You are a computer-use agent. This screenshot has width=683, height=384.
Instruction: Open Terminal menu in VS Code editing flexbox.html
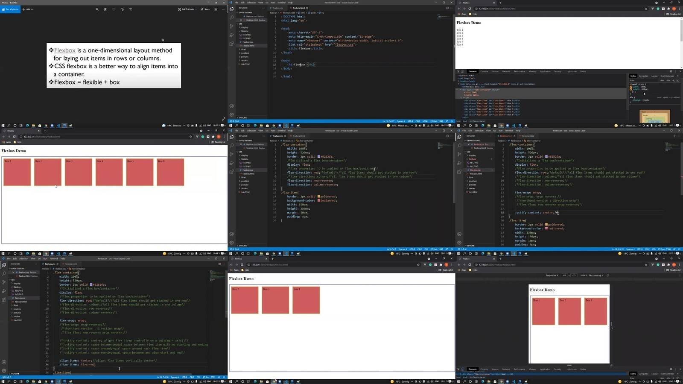tap(281, 3)
